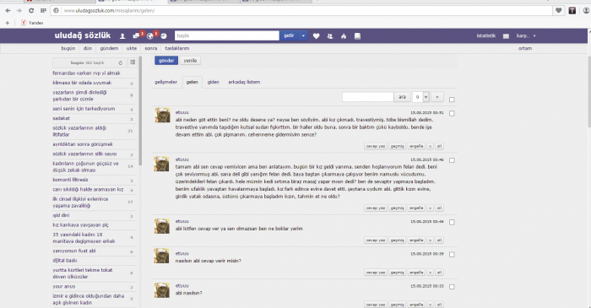Click the browser forward arrow
591x308 pixels.
(x=19, y=10)
